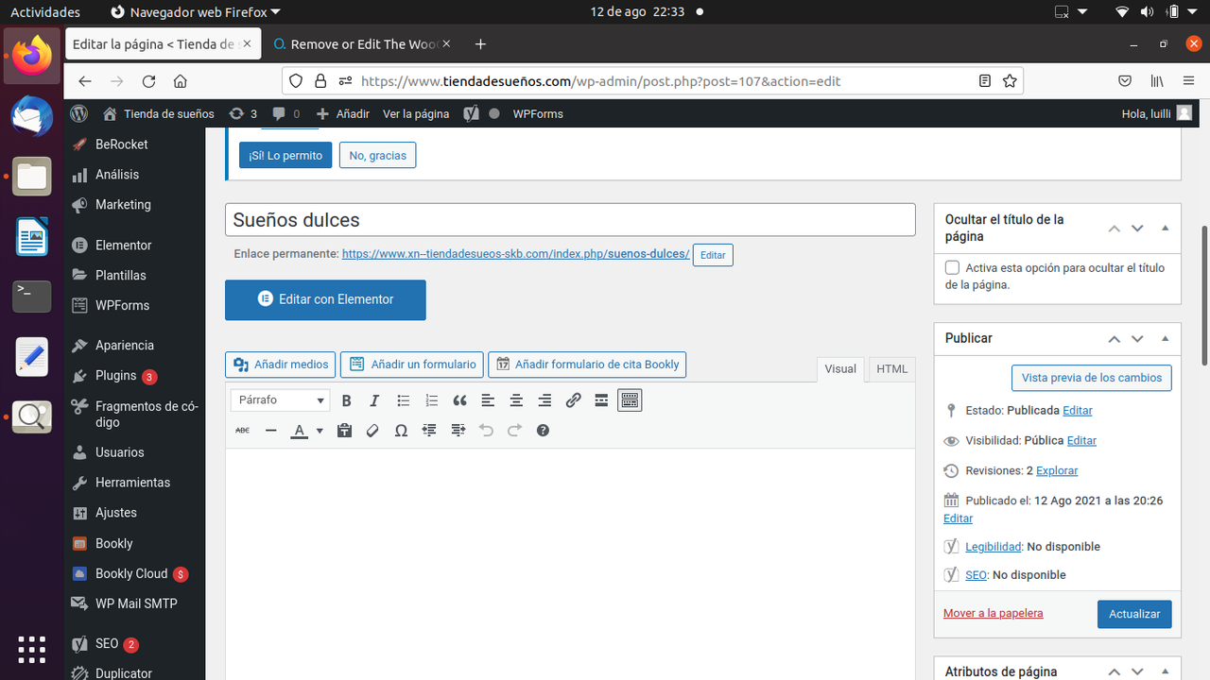This screenshot has width=1210, height=680.
Task: Click the paste as text icon
Action: [x=344, y=431]
